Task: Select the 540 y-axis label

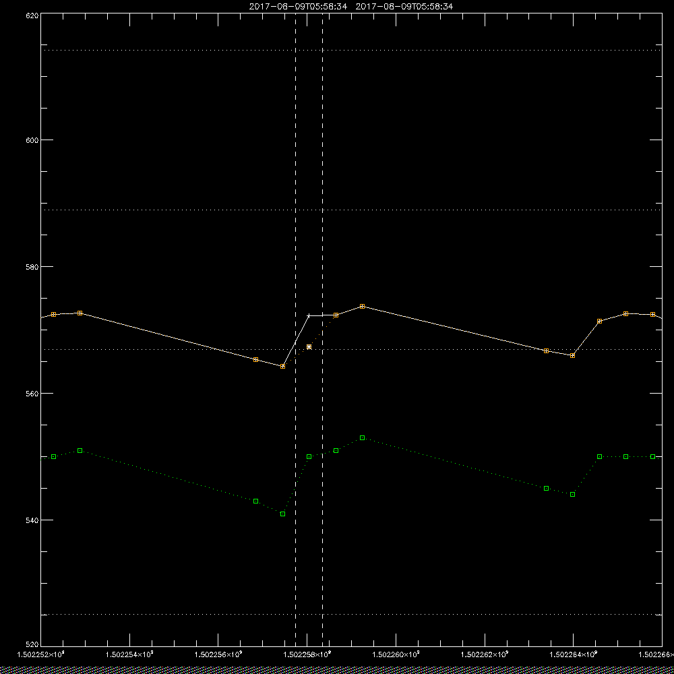Action: pos(32,520)
